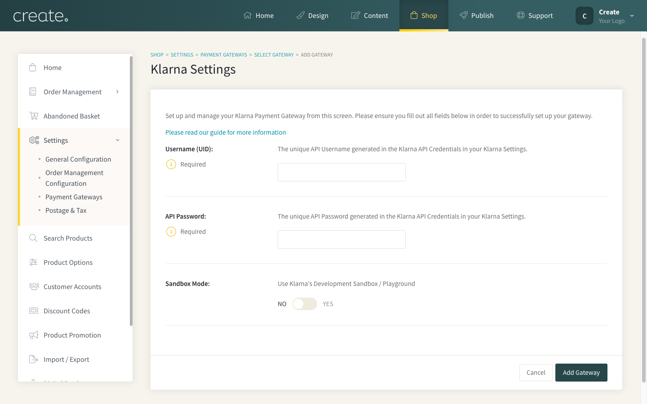Image resolution: width=647 pixels, height=404 pixels.
Task: Click the page vertical scrollbar
Action: coord(644,210)
